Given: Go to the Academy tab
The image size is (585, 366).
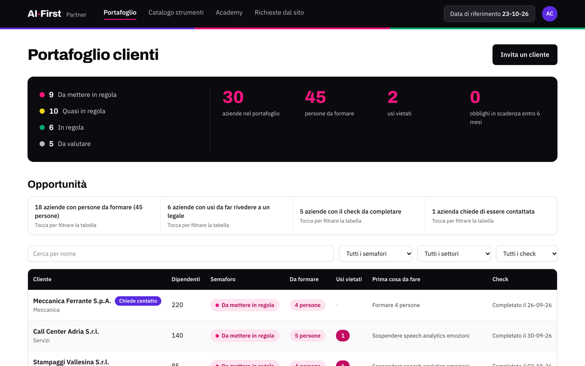Looking at the screenshot, I should (x=229, y=13).
